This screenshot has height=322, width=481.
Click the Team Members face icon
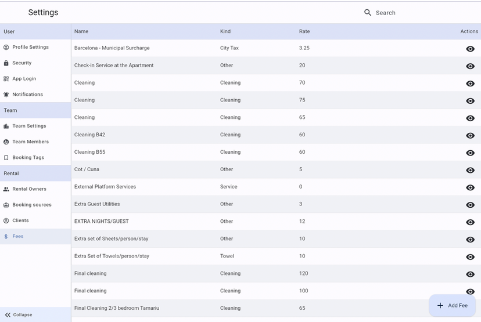(6, 142)
